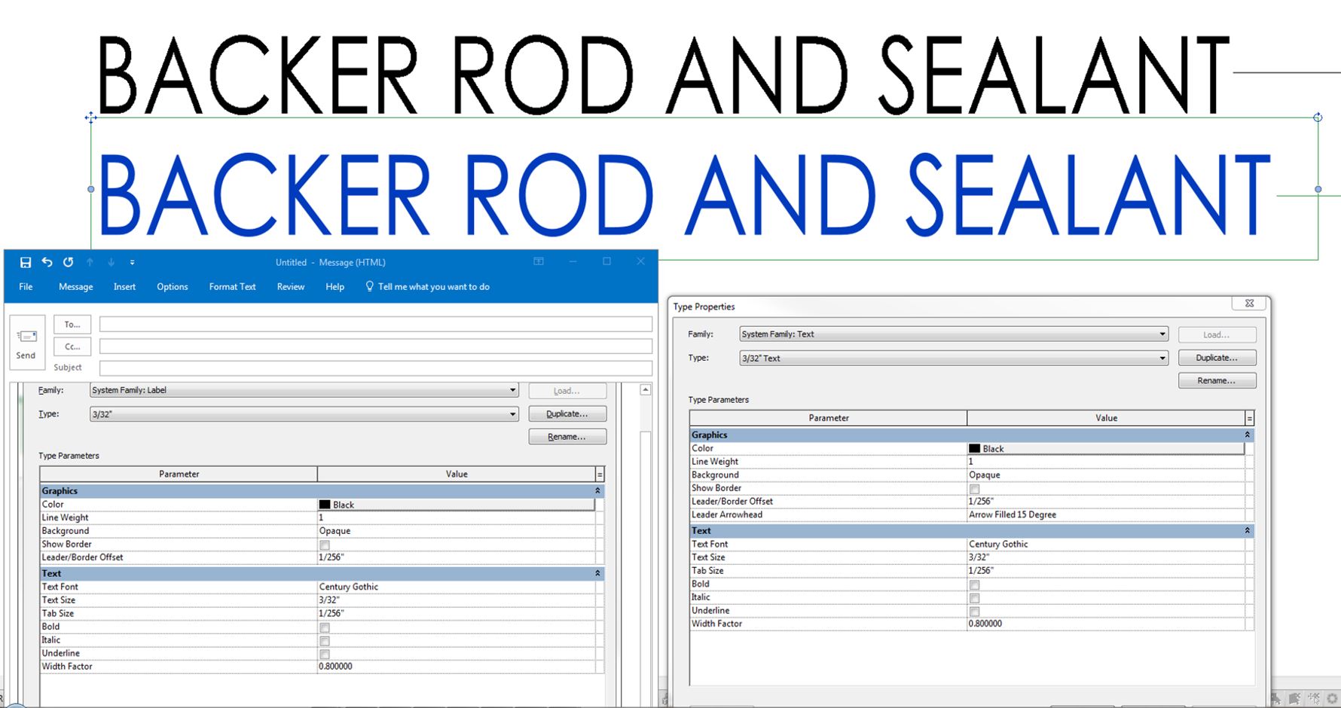
Task: Open the Help ribbon tab
Action: 335,287
